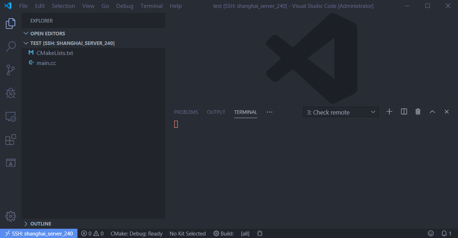The height and width of the screenshot is (238, 458).
Task: Click the EXPLORER sidebar title
Action: [x=41, y=21]
